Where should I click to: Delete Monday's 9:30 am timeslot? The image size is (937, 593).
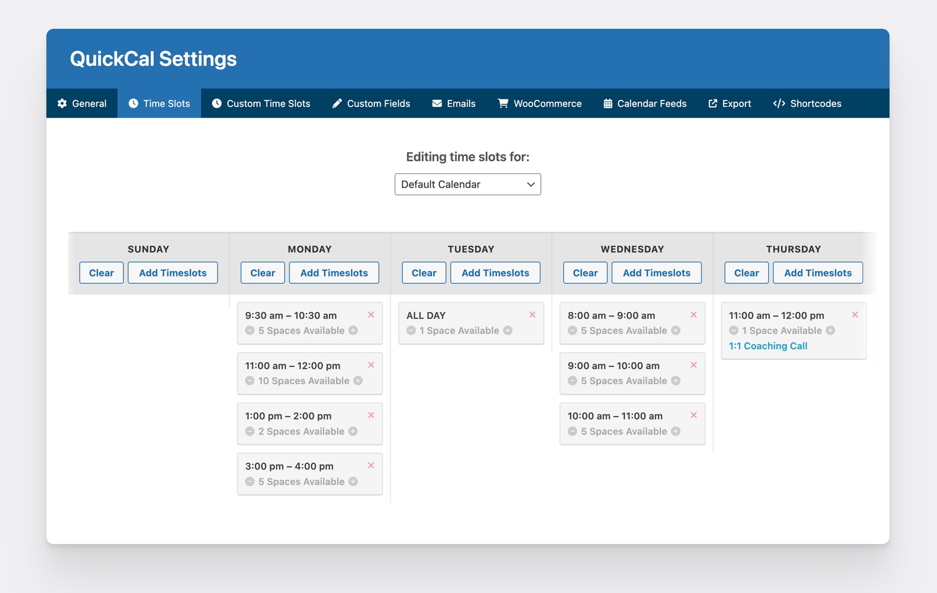tap(371, 314)
